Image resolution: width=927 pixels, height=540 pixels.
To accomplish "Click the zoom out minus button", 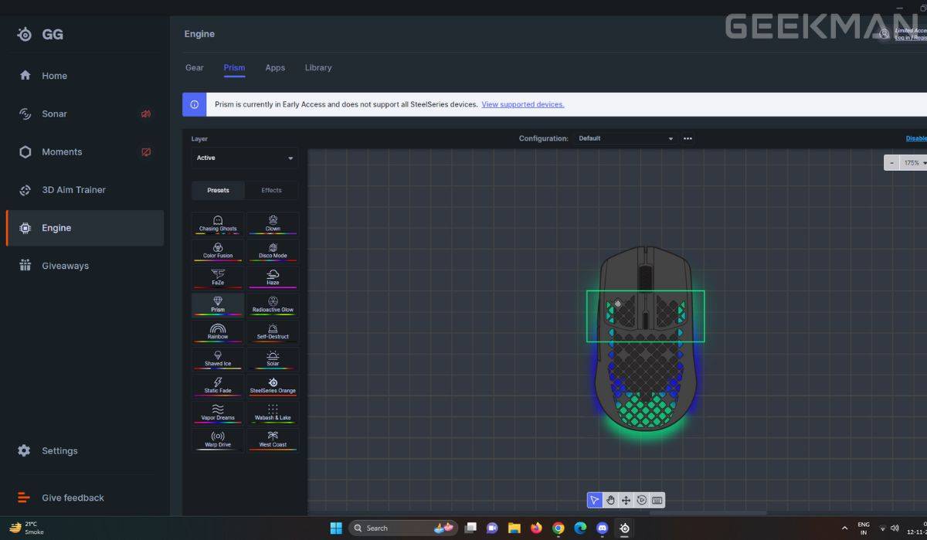I will (892, 163).
